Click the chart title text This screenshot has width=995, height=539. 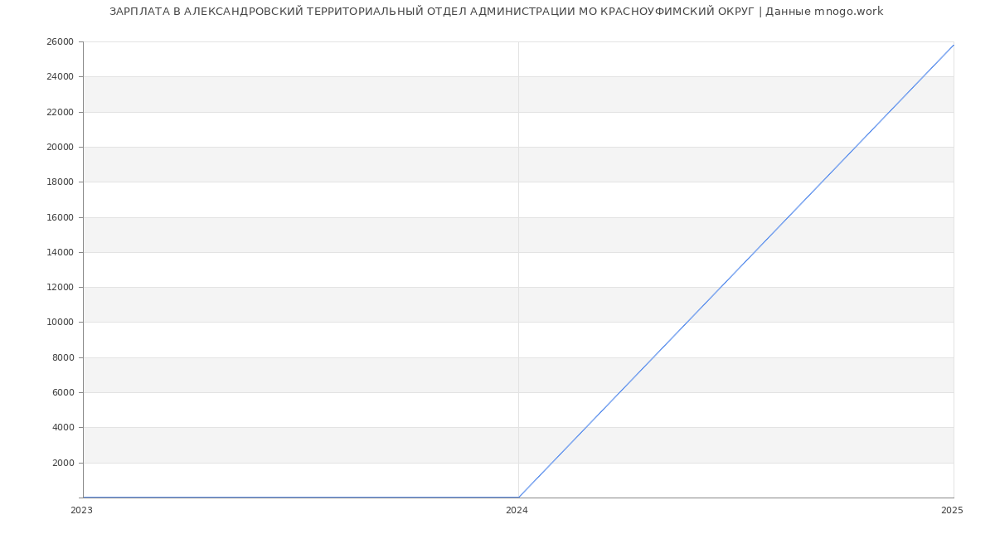(x=496, y=12)
